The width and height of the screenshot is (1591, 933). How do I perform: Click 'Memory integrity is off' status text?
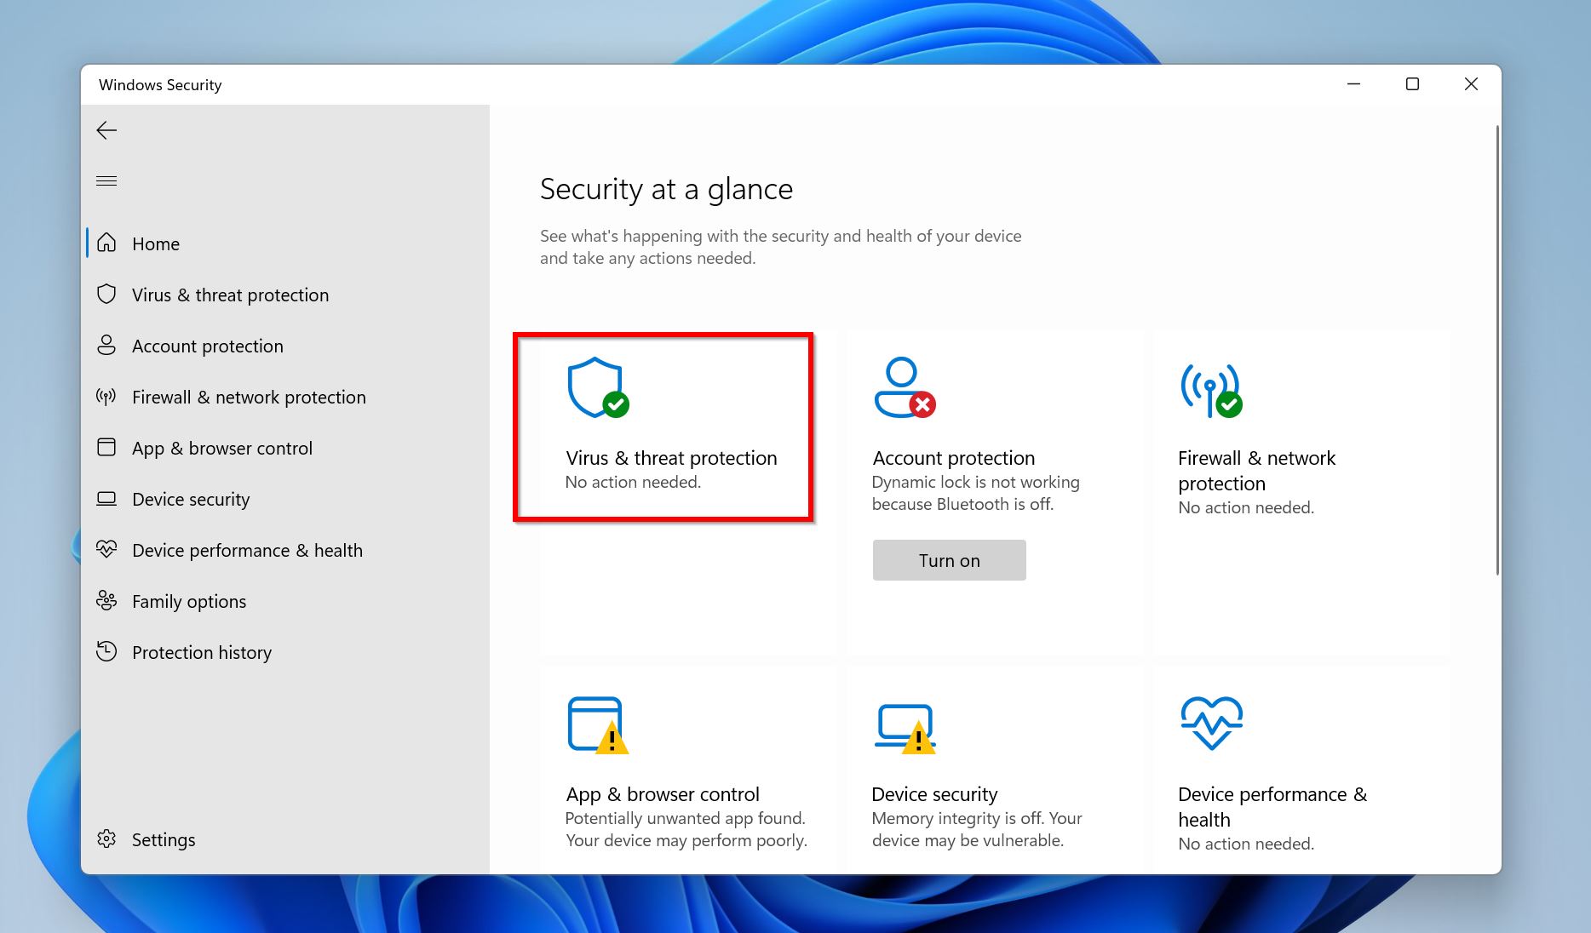click(x=977, y=829)
